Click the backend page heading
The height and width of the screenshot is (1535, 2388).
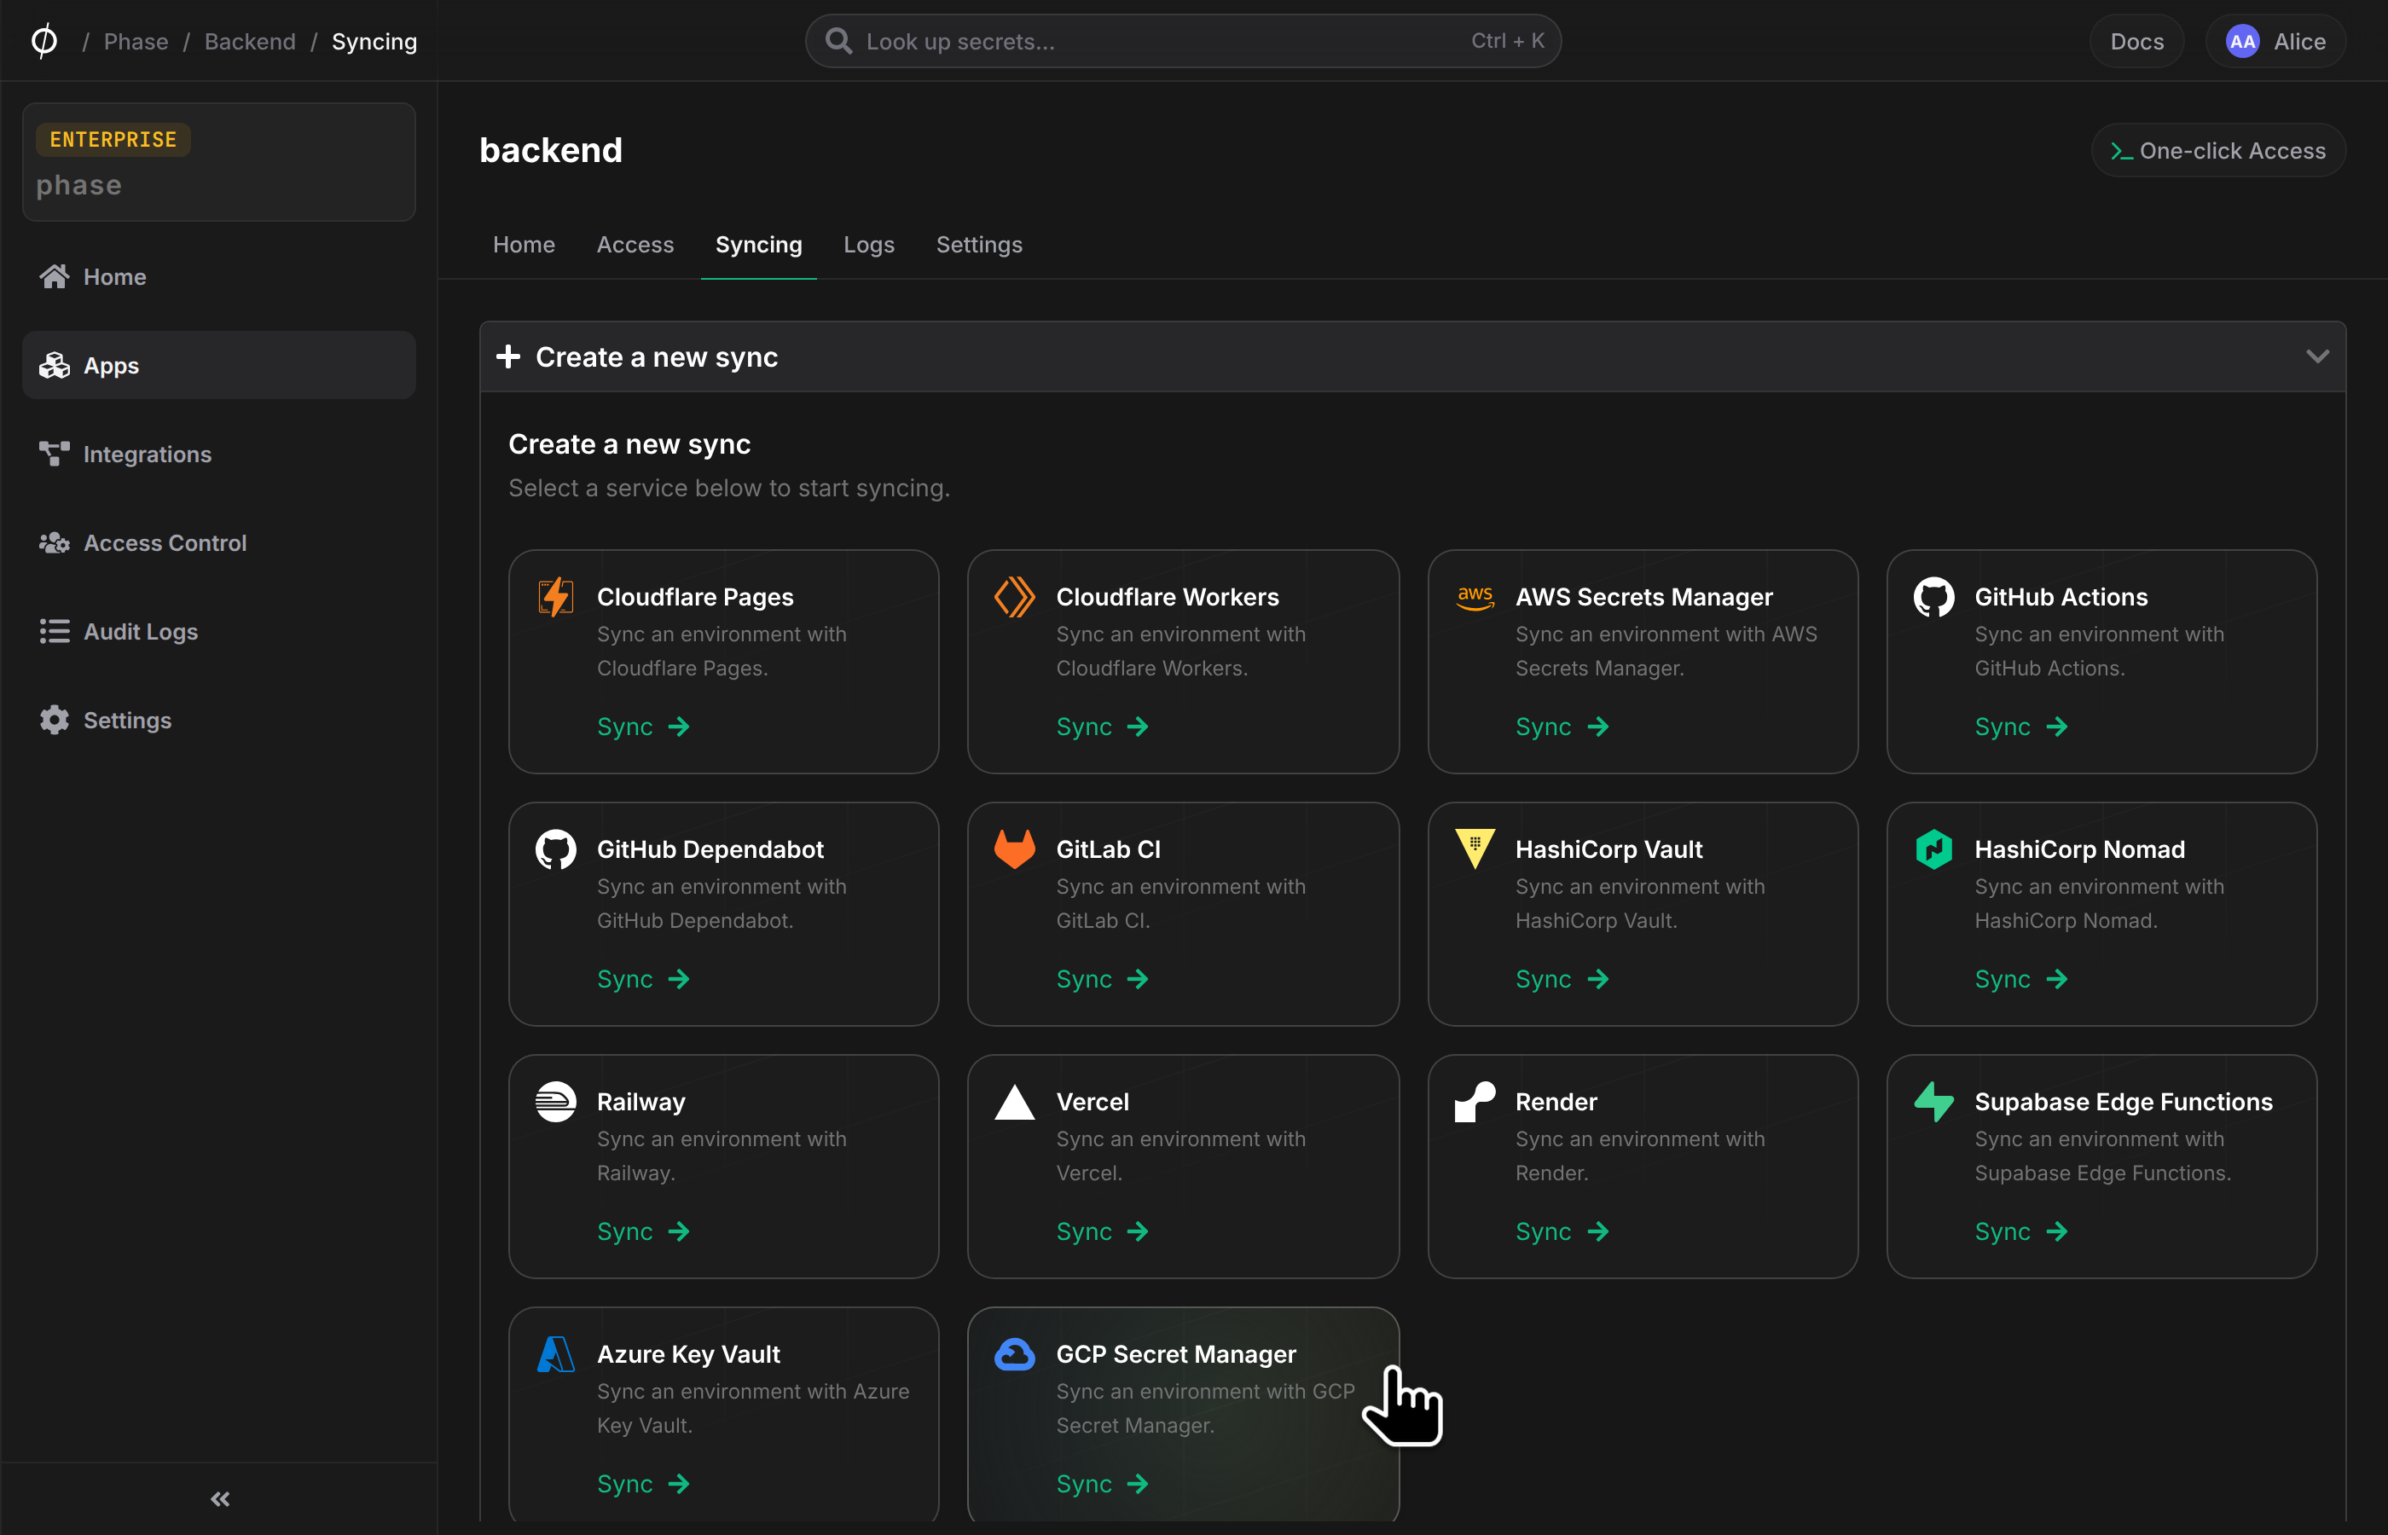(551, 150)
